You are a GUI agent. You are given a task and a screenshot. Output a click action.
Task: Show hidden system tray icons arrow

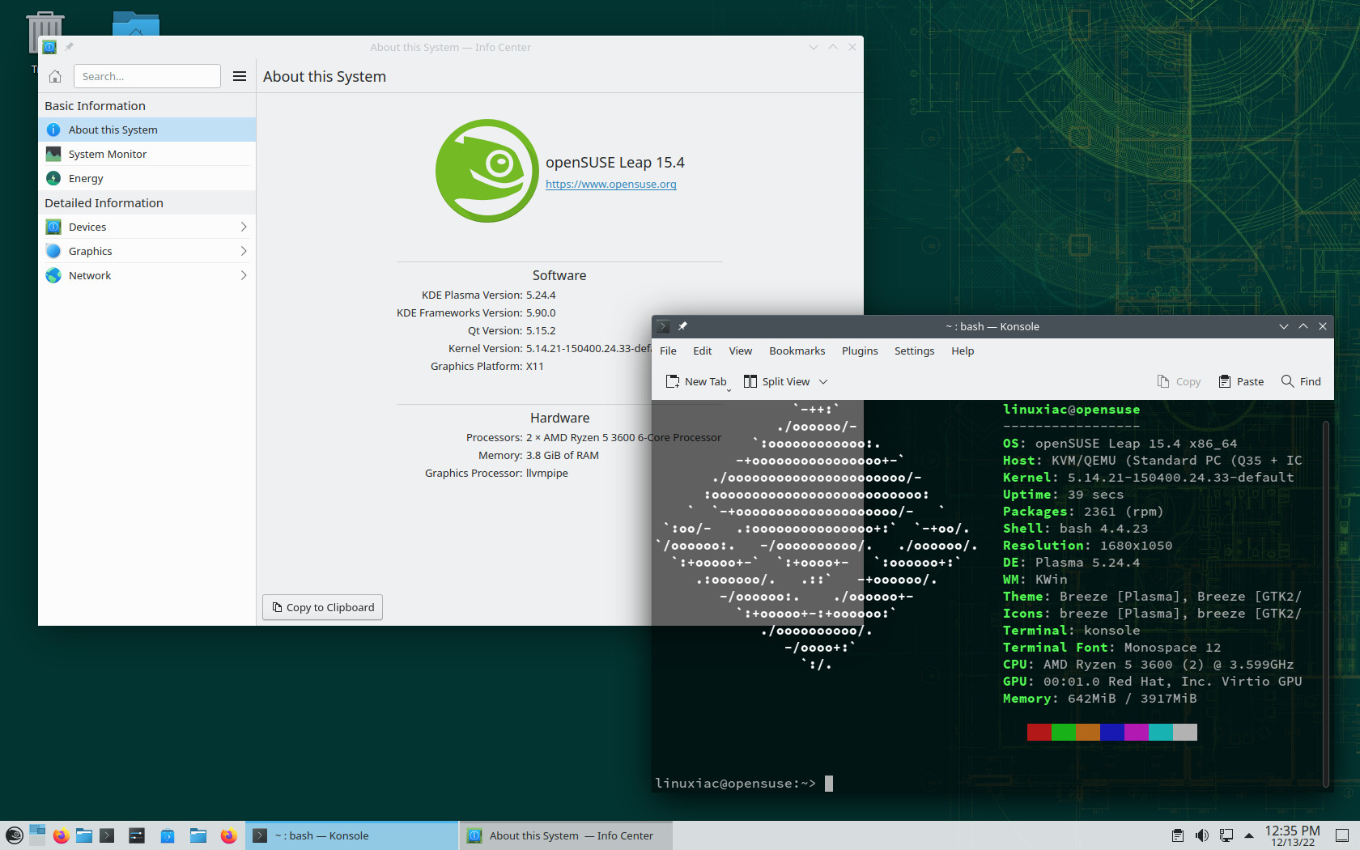click(1249, 835)
